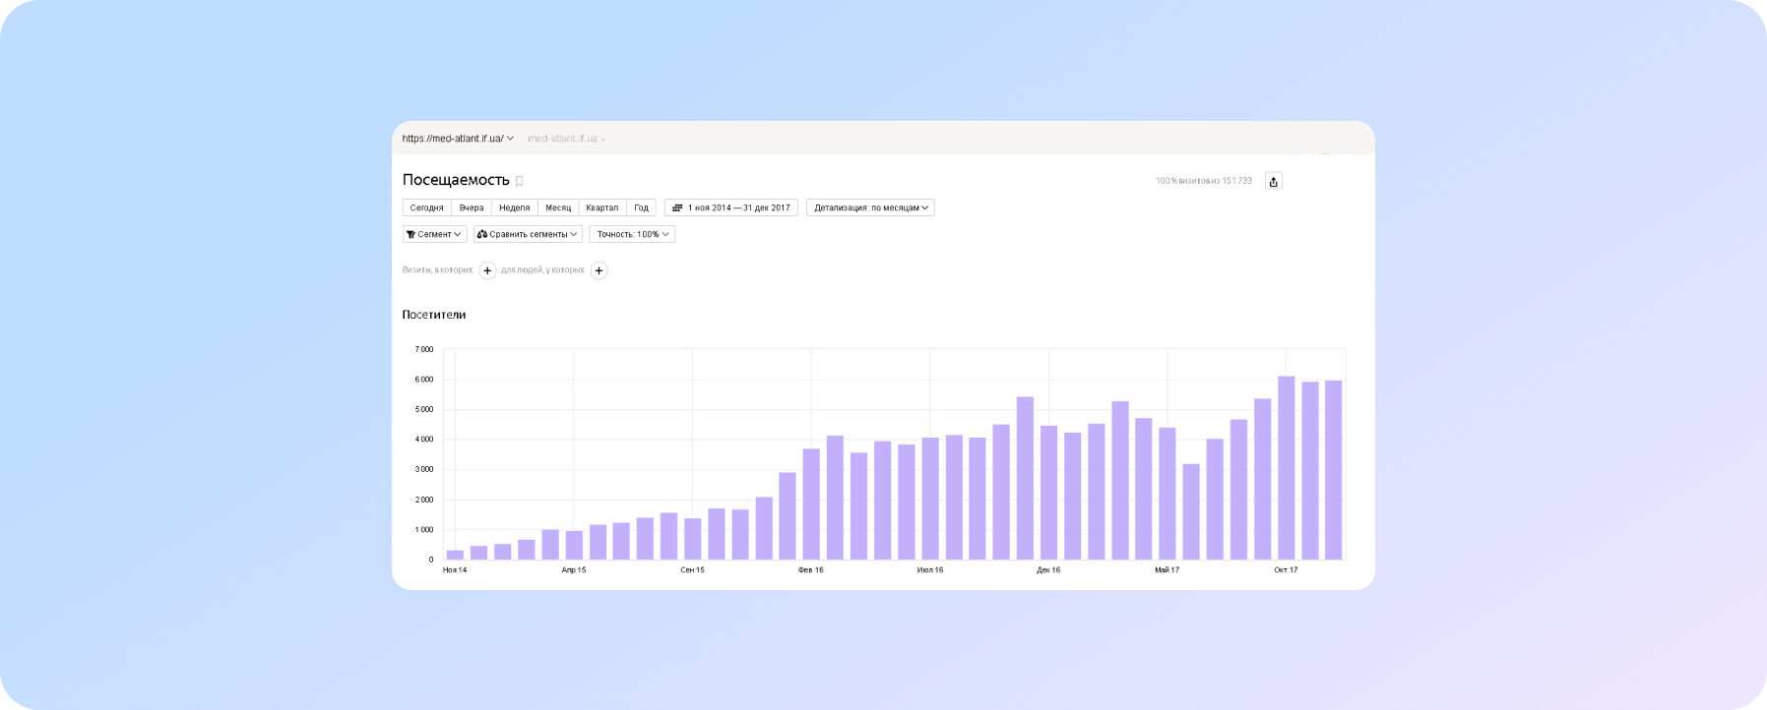Image resolution: width=1767 pixels, height=710 pixels.
Task: Open the https://med-atlant.if.ua/ site dropdown
Action: click(458, 139)
